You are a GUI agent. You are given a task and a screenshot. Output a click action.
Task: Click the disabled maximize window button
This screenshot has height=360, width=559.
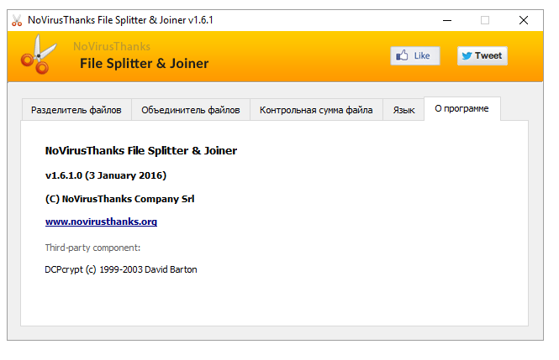point(485,19)
